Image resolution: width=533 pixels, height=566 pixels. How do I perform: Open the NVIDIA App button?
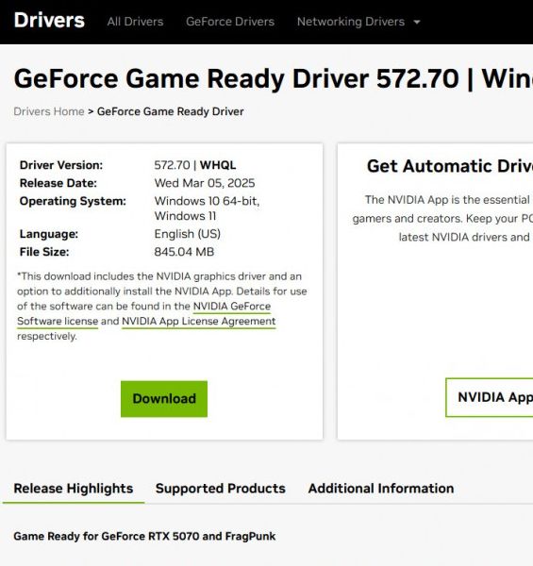tap(490, 397)
